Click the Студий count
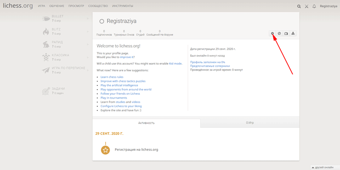Image resolution: width=340 pixels, height=170 pixels. pos(140,33)
